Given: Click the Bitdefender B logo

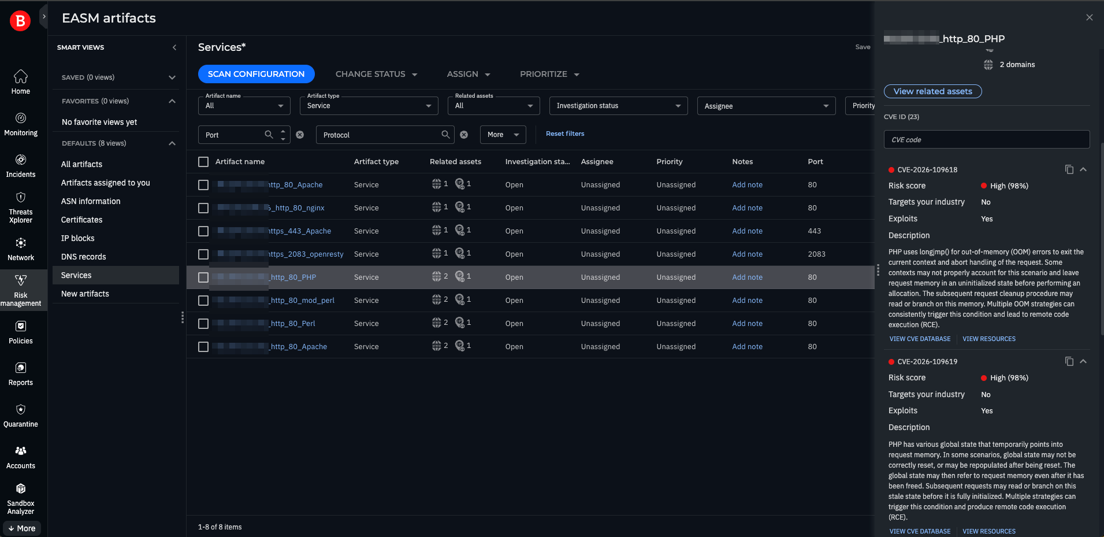Looking at the screenshot, I should point(20,21).
